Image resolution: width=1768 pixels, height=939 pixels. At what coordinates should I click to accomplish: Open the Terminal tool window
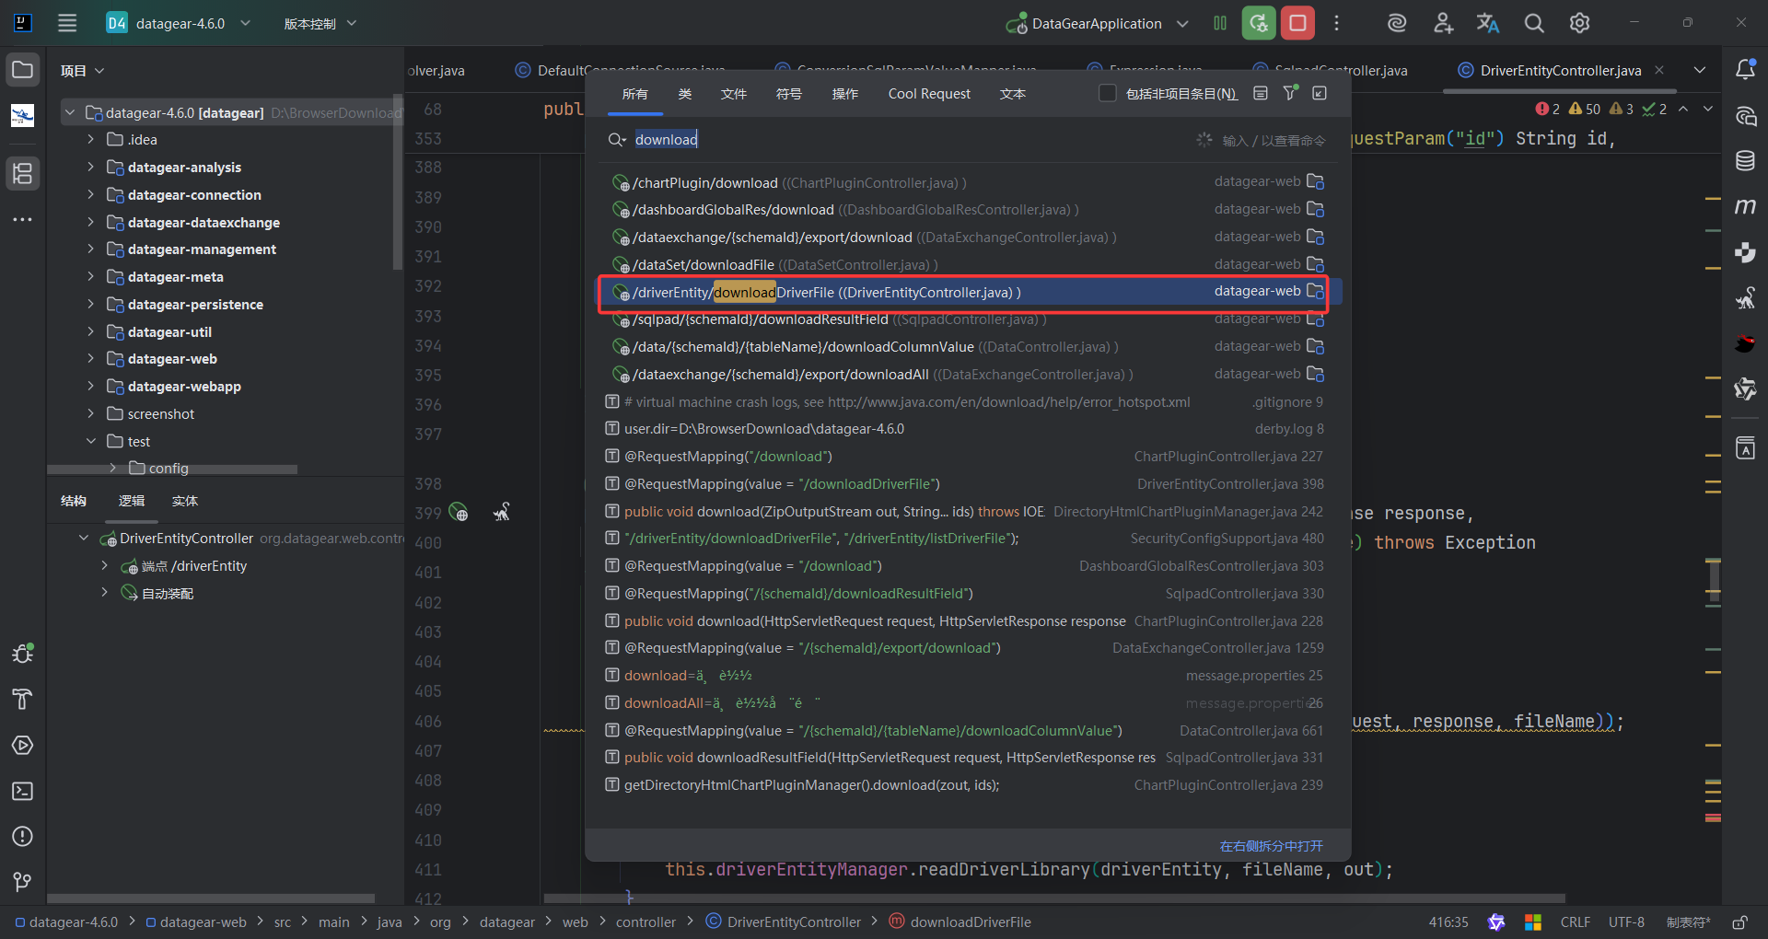click(23, 791)
